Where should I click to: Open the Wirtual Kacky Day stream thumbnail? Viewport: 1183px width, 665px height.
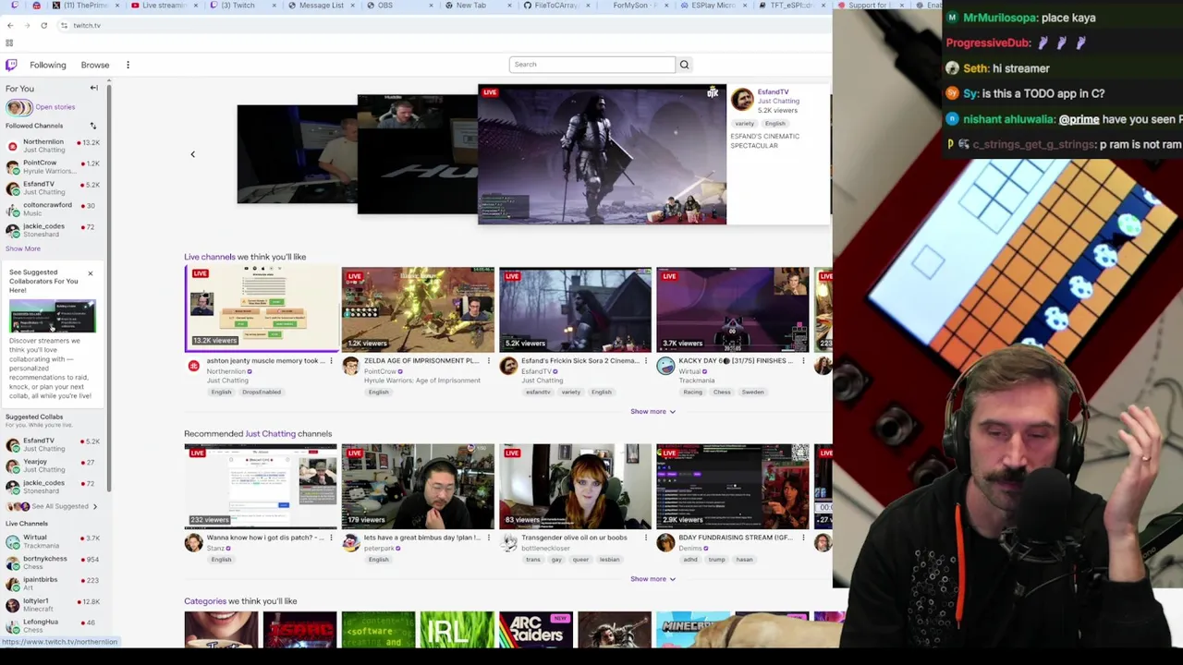[x=732, y=309]
